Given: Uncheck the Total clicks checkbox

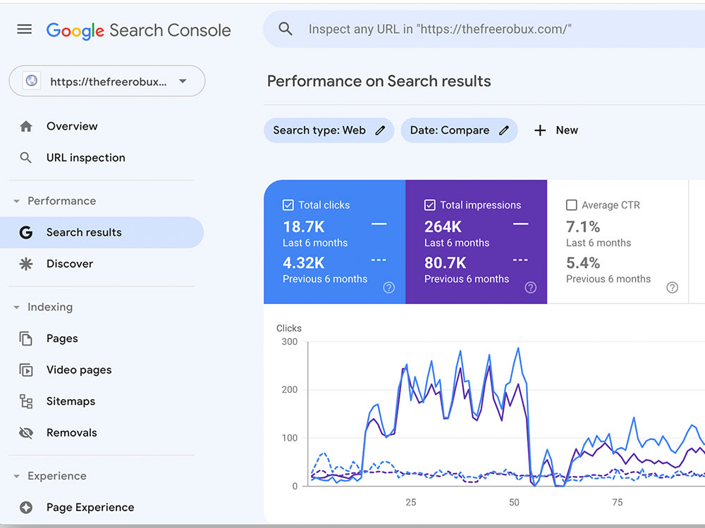Looking at the screenshot, I should click(x=288, y=205).
